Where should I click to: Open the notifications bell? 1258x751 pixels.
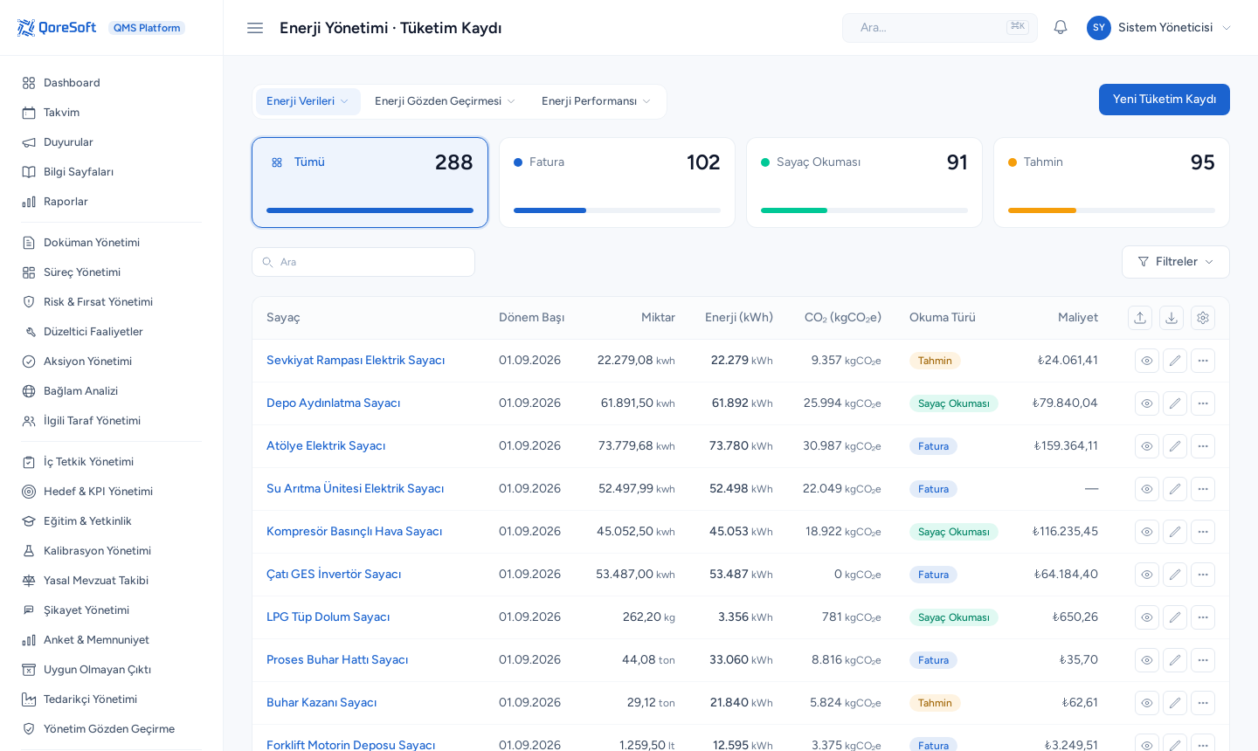(1061, 28)
